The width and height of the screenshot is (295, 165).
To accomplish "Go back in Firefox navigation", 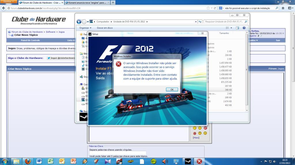I will [x=3, y=8].
